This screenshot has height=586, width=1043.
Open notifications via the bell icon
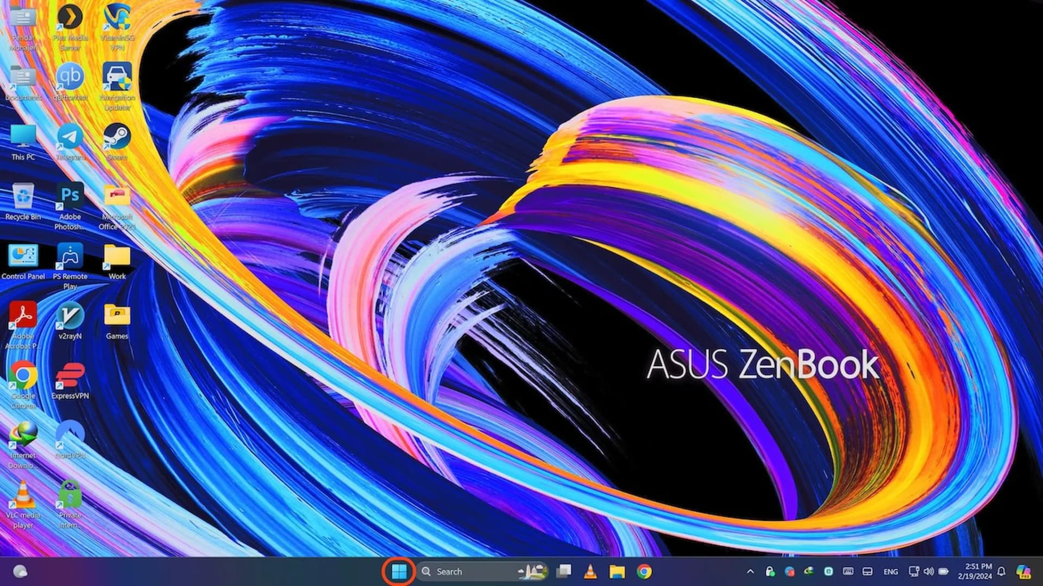coord(1001,571)
